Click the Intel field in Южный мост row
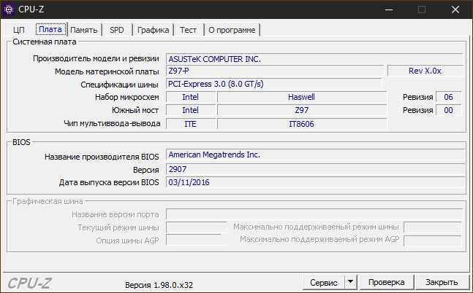Image resolution: width=473 pixels, height=293 pixels. pos(191,110)
